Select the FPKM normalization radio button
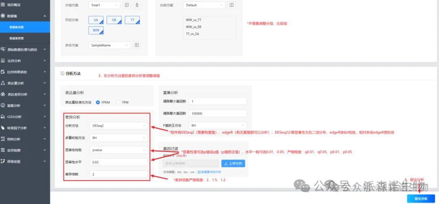This screenshot has height=204, width=439. click(98, 102)
